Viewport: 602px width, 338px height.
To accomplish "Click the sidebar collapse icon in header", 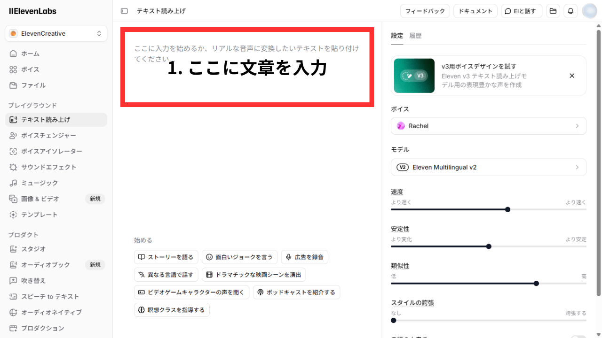I will [x=124, y=11].
